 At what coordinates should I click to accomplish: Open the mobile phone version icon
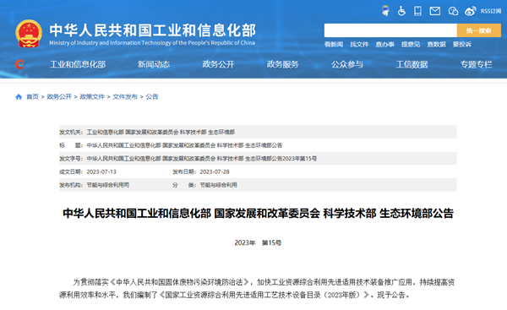pos(417,11)
